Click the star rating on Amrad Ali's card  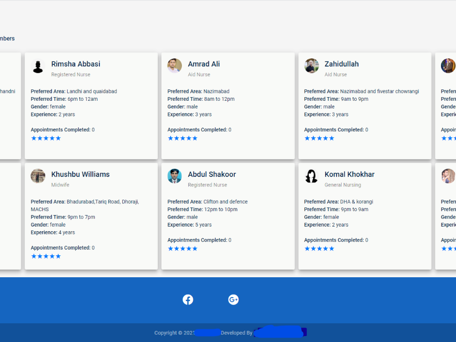click(182, 138)
